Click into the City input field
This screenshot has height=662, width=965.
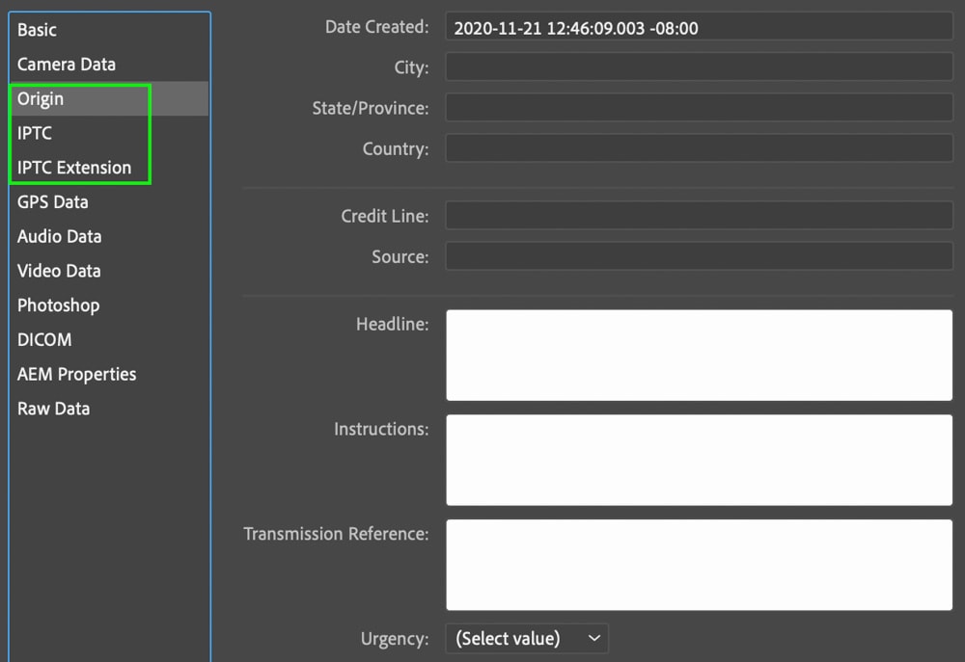pyautogui.click(x=698, y=67)
